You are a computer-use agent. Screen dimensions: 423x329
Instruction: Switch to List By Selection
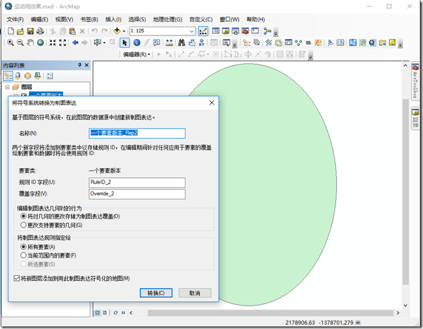point(38,76)
